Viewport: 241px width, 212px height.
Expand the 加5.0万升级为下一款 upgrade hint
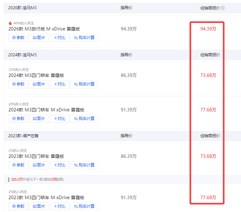tap(38, 179)
